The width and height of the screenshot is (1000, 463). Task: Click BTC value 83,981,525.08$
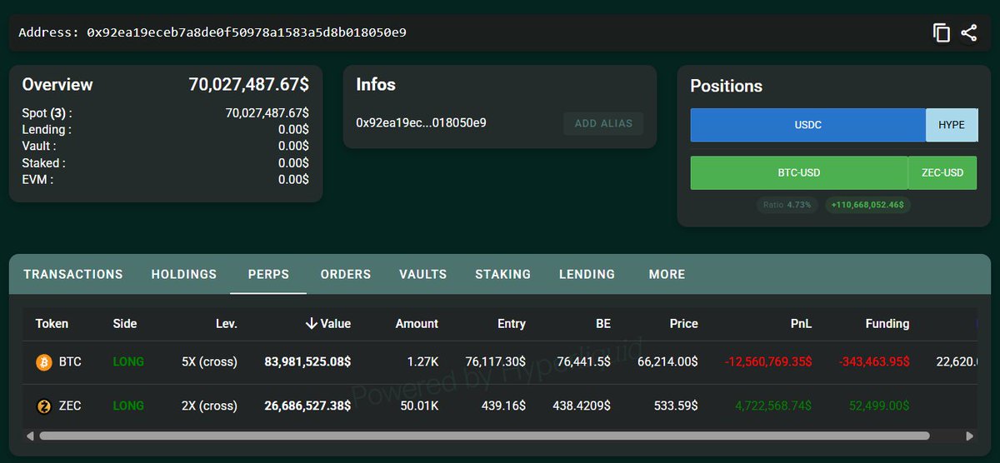pos(307,362)
